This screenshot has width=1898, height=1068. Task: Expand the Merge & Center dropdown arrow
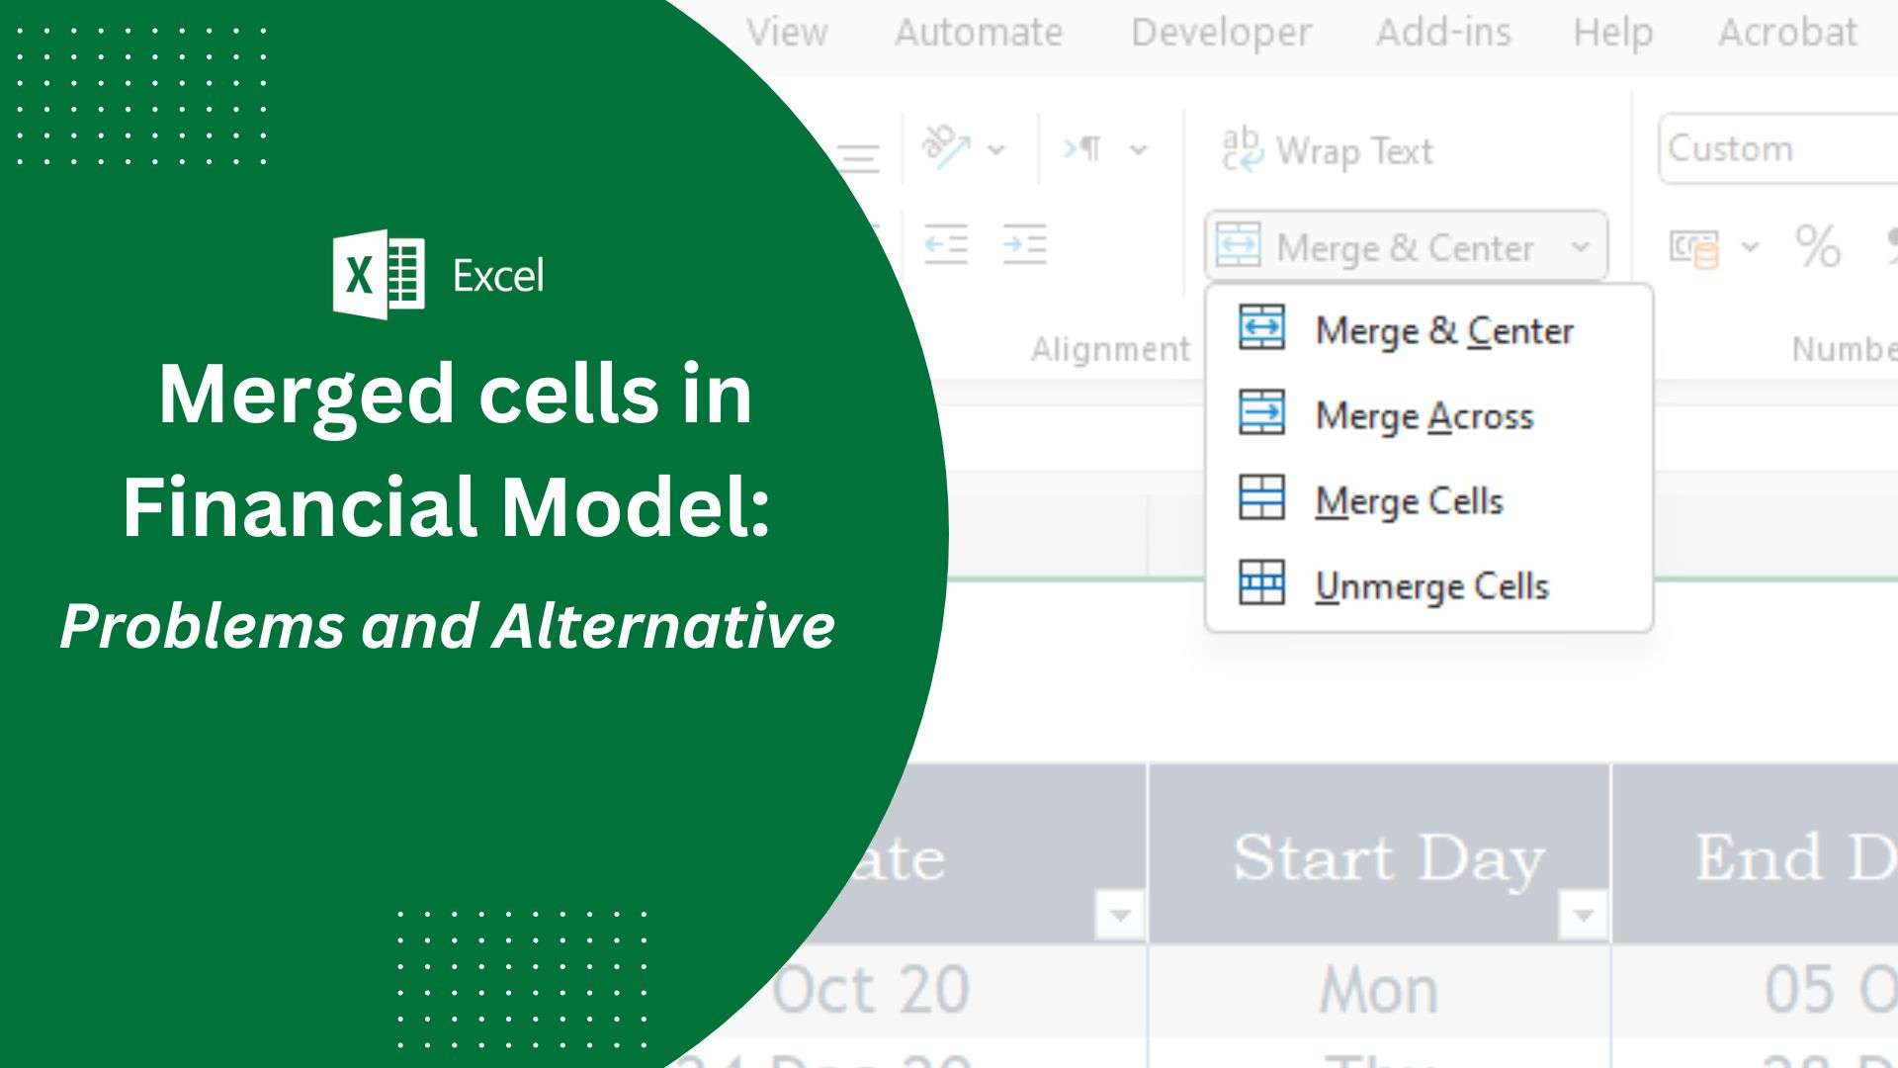click(1580, 246)
